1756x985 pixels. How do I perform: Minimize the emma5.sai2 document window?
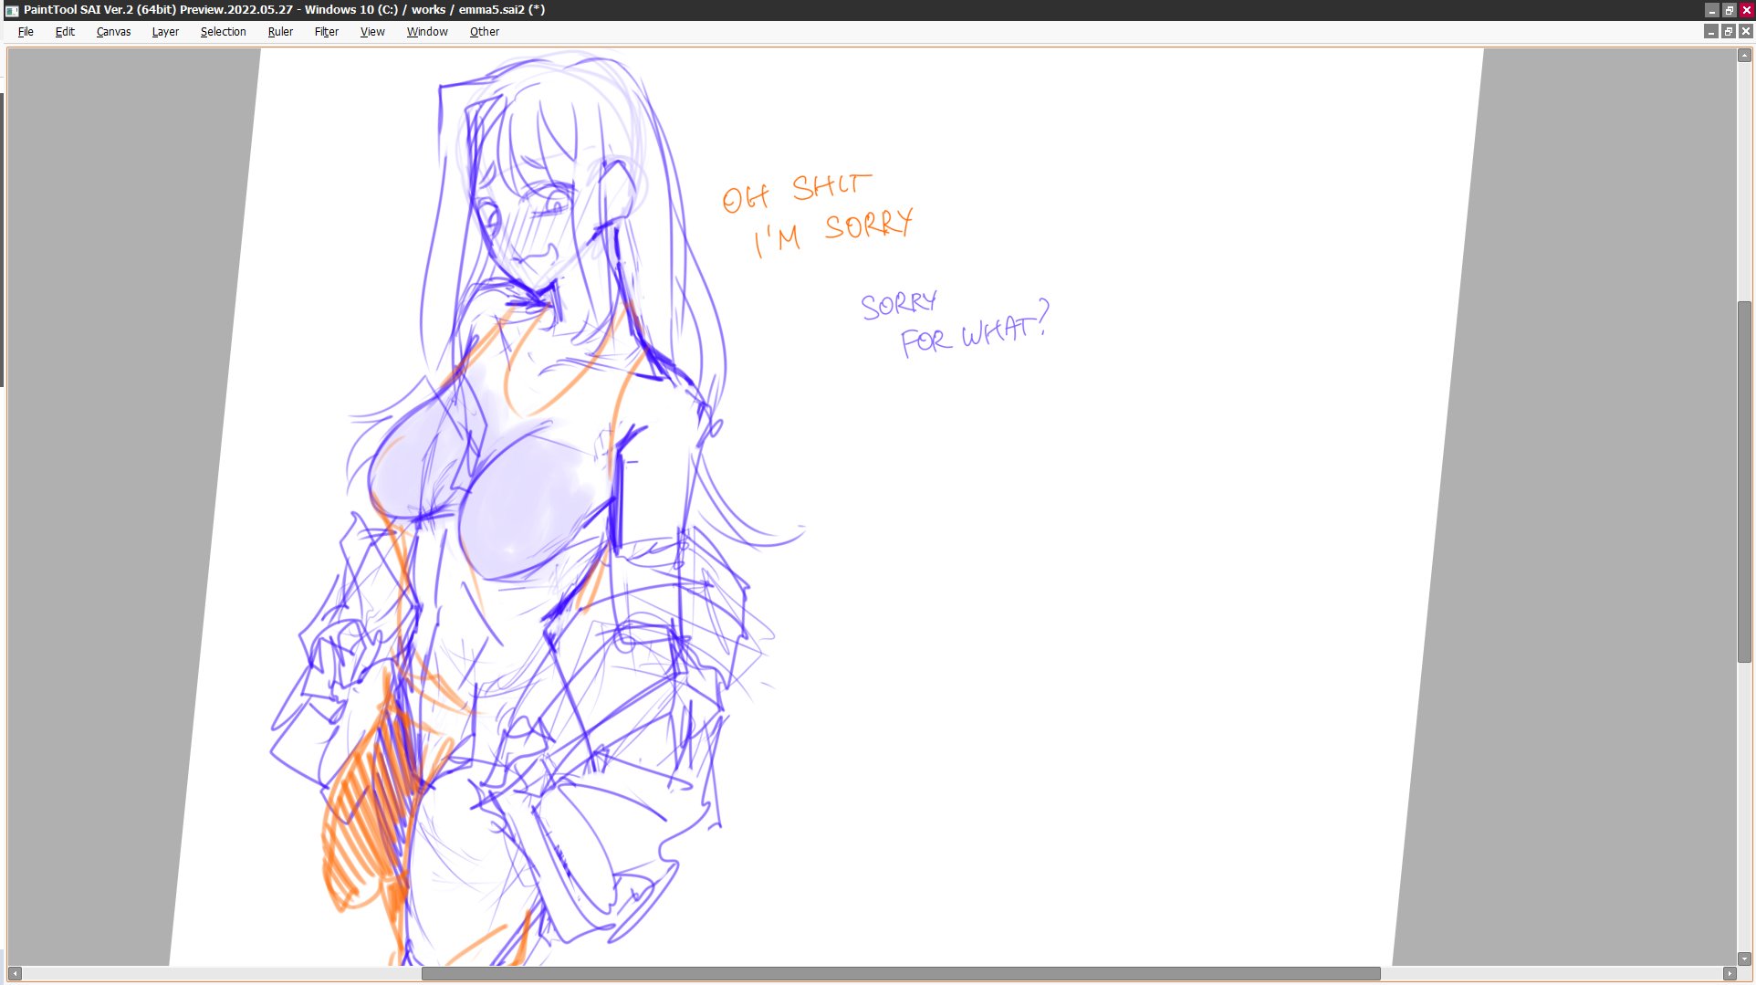pos(1711,31)
